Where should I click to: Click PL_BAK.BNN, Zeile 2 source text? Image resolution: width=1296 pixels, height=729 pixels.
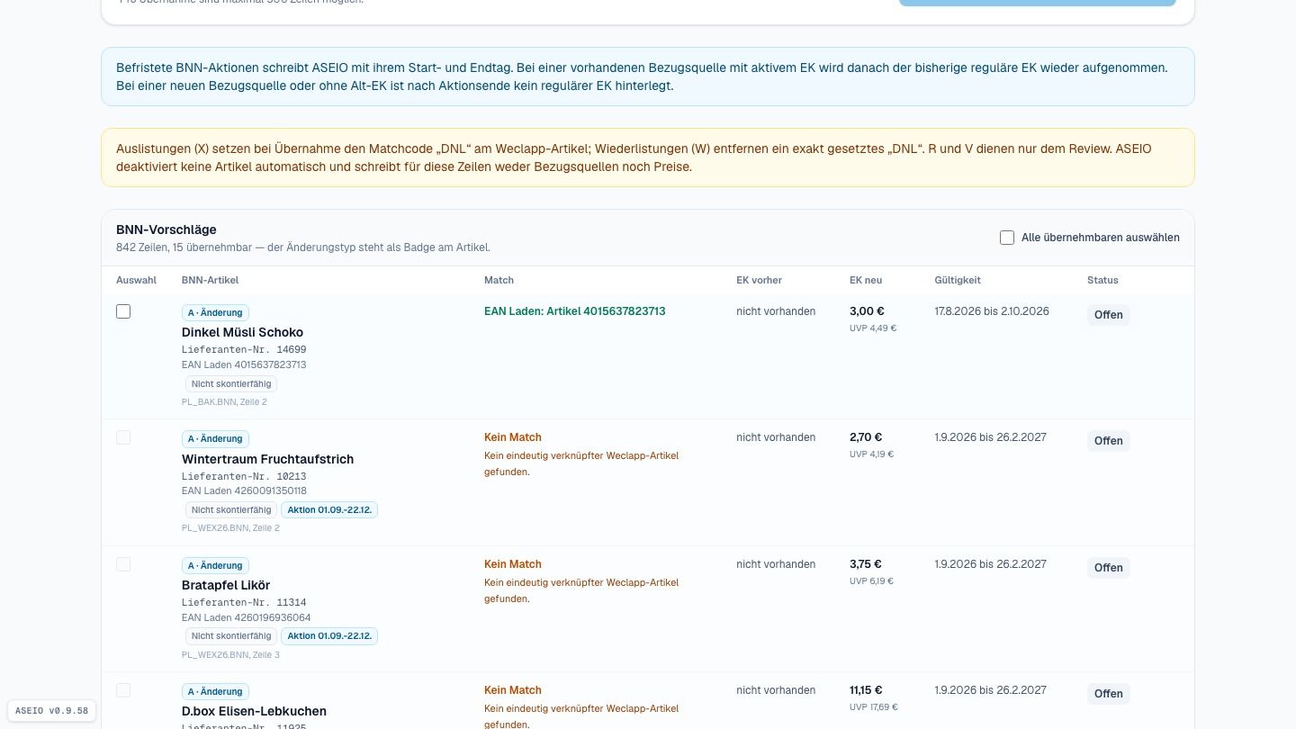tap(224, 401)
